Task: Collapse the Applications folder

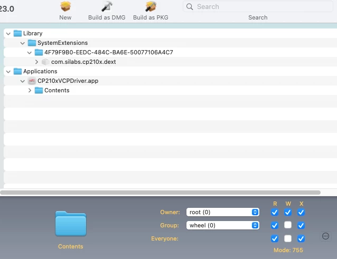Action: [x=8, y=71]
